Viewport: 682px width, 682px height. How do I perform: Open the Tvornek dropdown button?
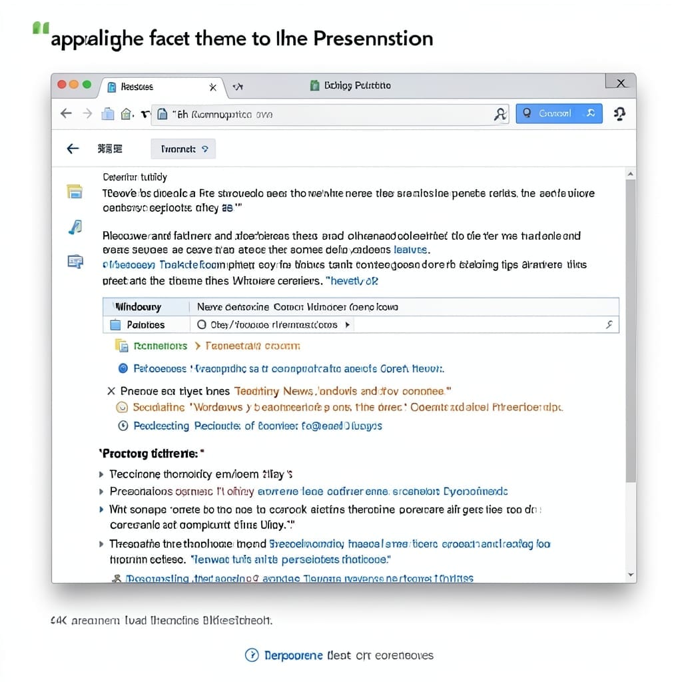pos(183,149)
